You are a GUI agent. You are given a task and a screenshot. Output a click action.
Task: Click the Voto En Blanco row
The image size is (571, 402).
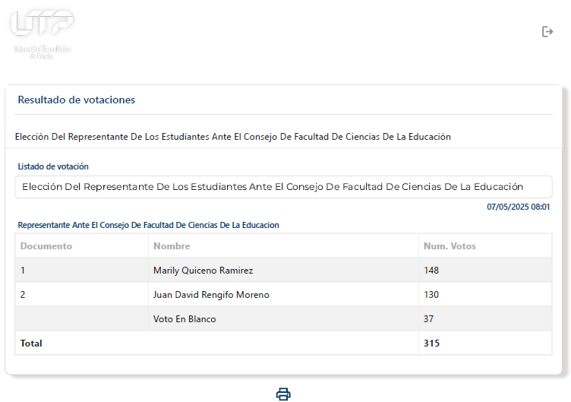283,319
